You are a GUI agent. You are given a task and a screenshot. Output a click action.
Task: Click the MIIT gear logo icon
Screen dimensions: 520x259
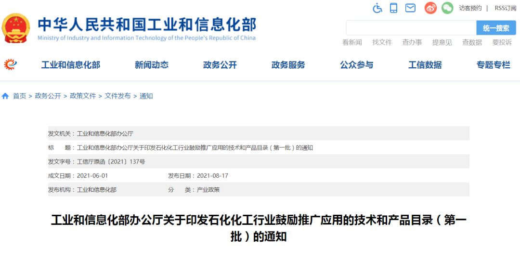(x=11, y=64)
